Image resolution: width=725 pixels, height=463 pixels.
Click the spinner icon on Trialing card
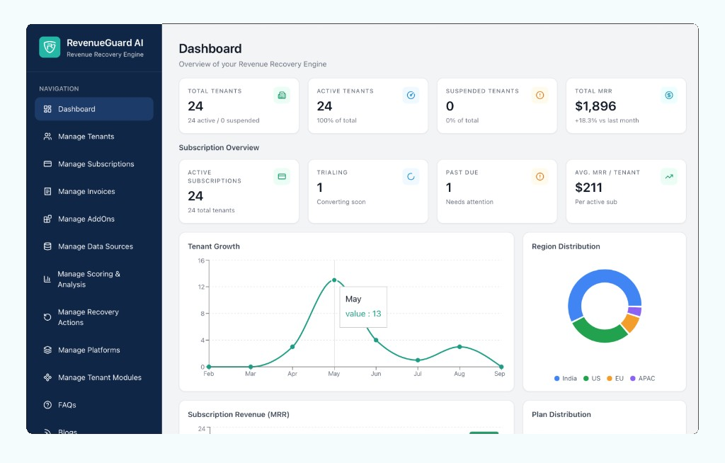tap(411, 177)
